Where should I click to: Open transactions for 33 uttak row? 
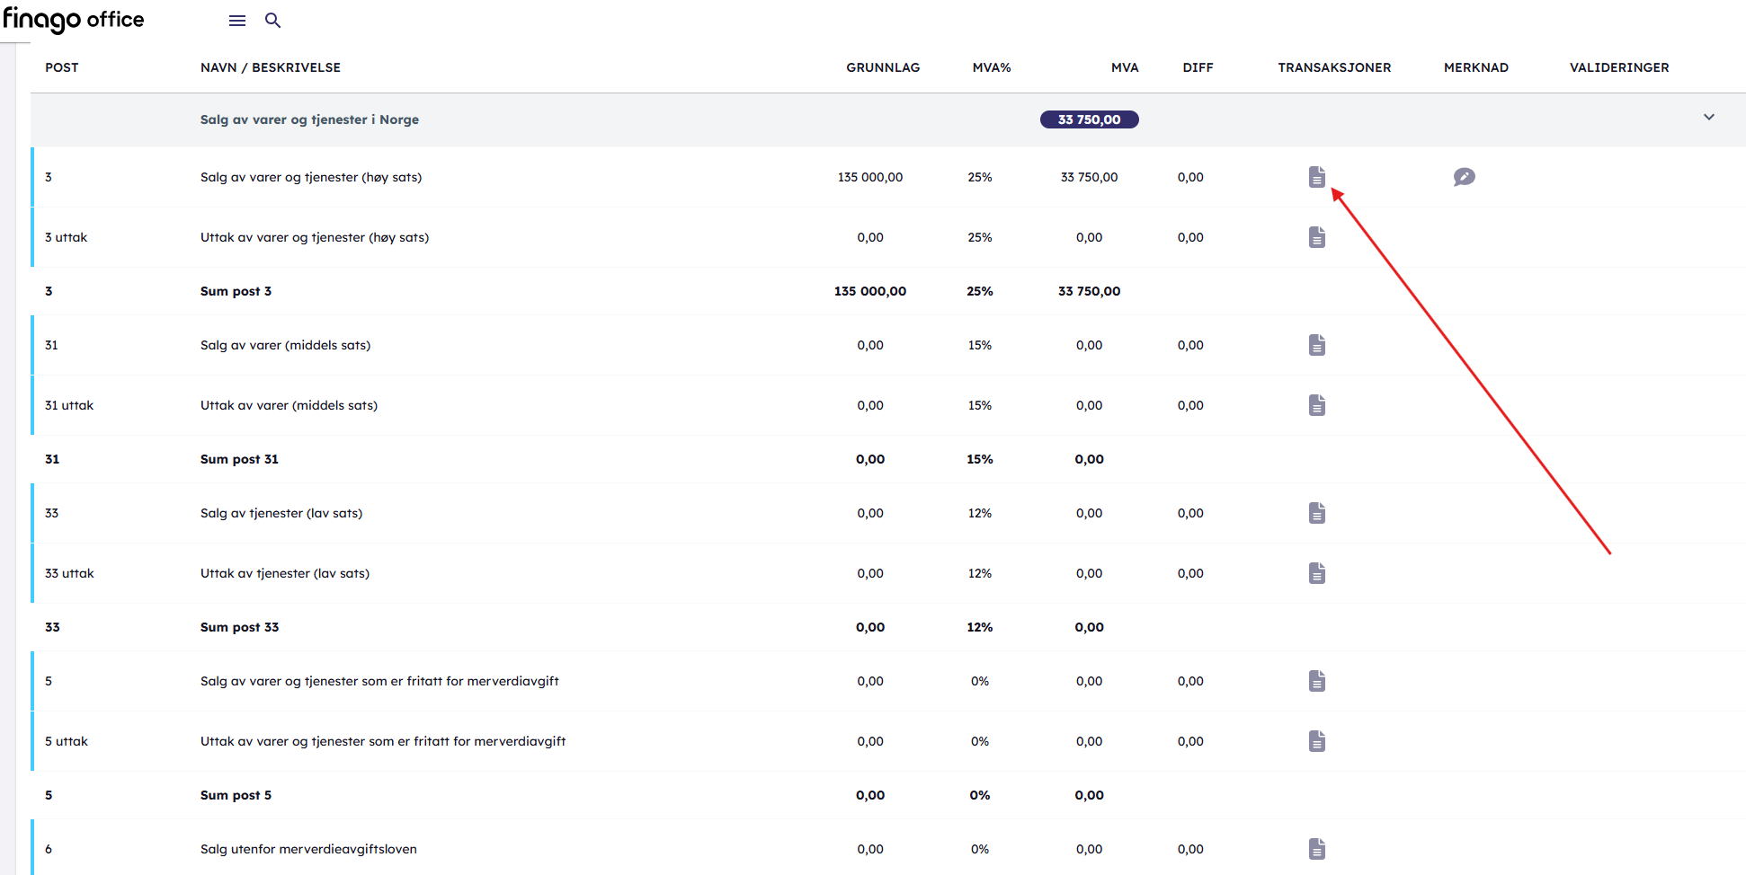tap(1316, 573)
